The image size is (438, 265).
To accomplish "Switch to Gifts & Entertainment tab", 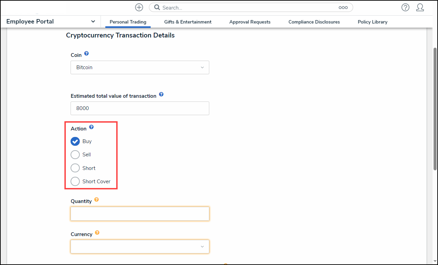I will pyautogui.click(x=188, y=22).
